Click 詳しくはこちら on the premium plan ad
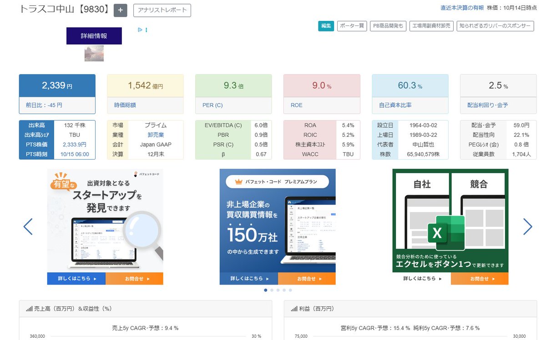The width and height of the screenshot is (546, 340). (x=248, y=279)
